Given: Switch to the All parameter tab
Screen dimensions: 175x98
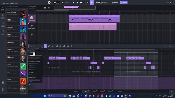Looking at the screenshot, I should (x=86, y=91).
